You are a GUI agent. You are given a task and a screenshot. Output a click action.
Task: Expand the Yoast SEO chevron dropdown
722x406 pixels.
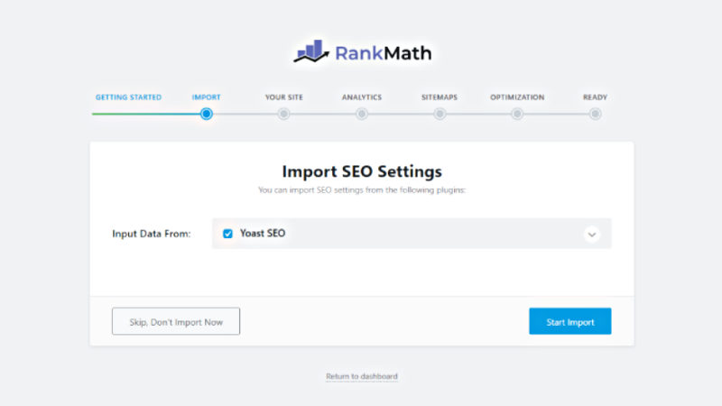point(592,235)
